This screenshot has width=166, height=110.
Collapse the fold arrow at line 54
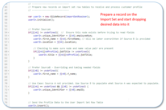9,33
